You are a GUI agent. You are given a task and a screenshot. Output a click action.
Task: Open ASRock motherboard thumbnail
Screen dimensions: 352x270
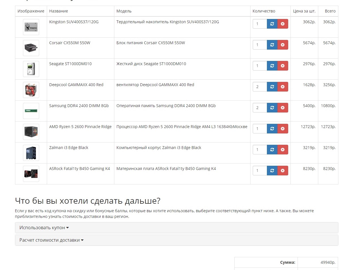pyautogui.click(x=31, y=174)
